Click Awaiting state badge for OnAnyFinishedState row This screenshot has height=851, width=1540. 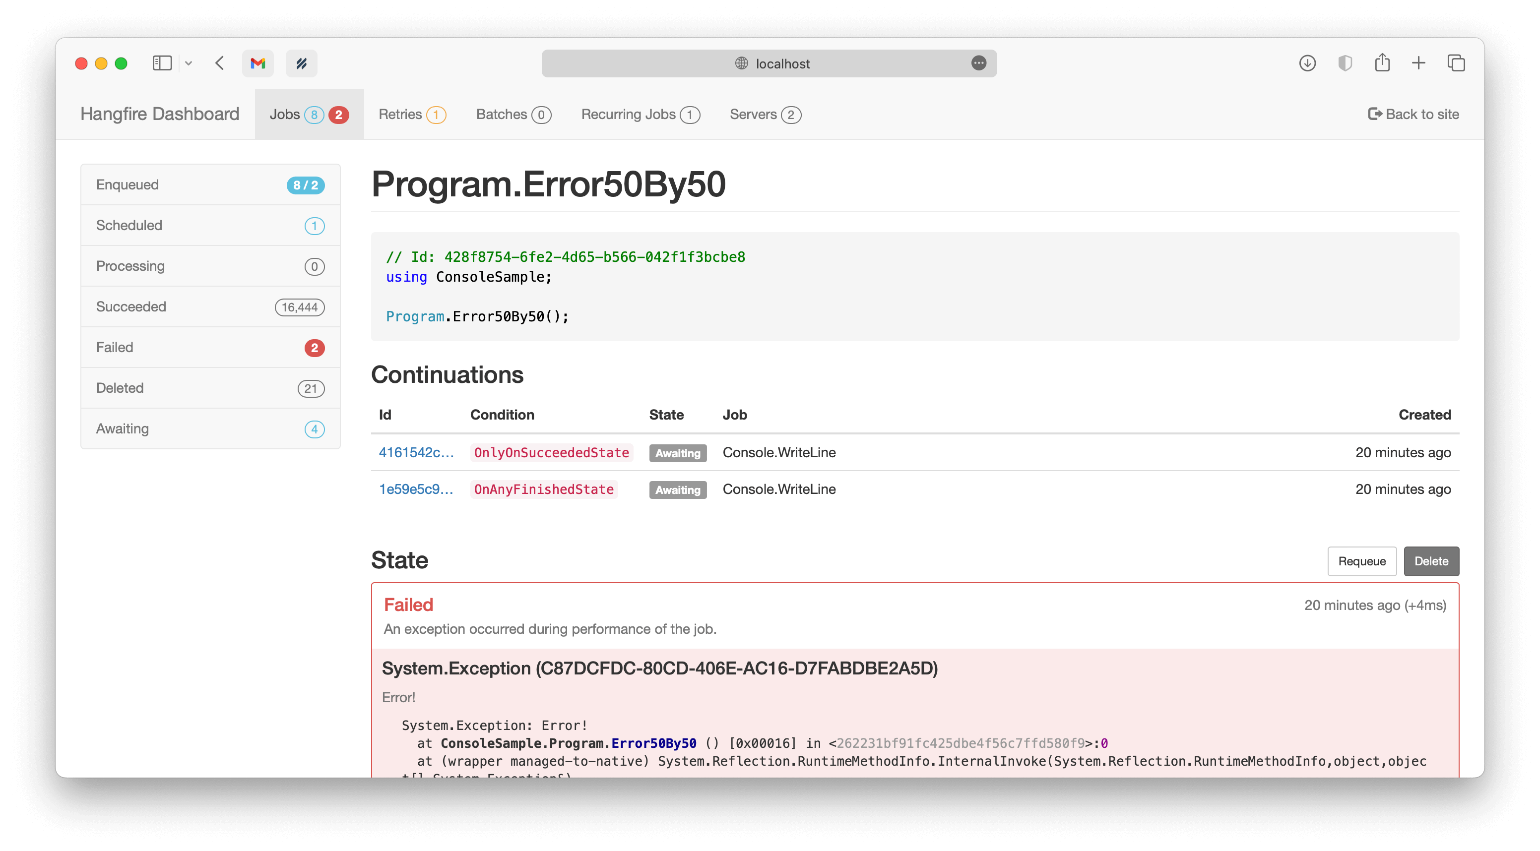678,490
